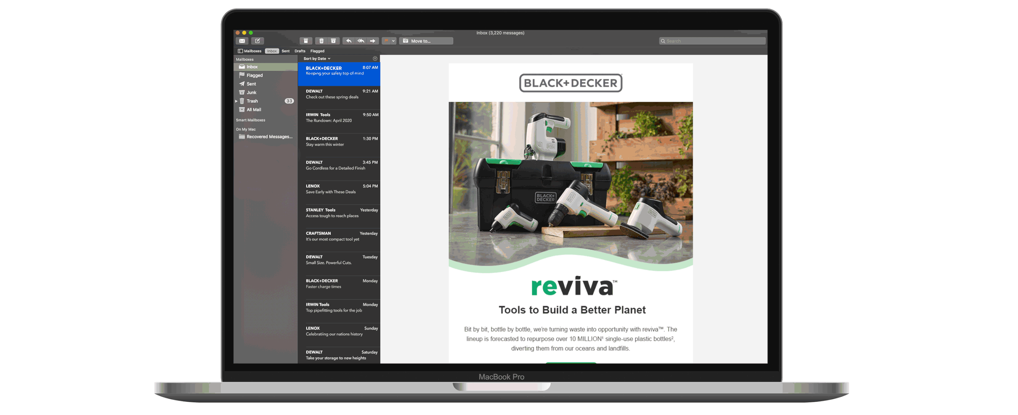
Task: Compose a new message
Action: pos(257,41)
